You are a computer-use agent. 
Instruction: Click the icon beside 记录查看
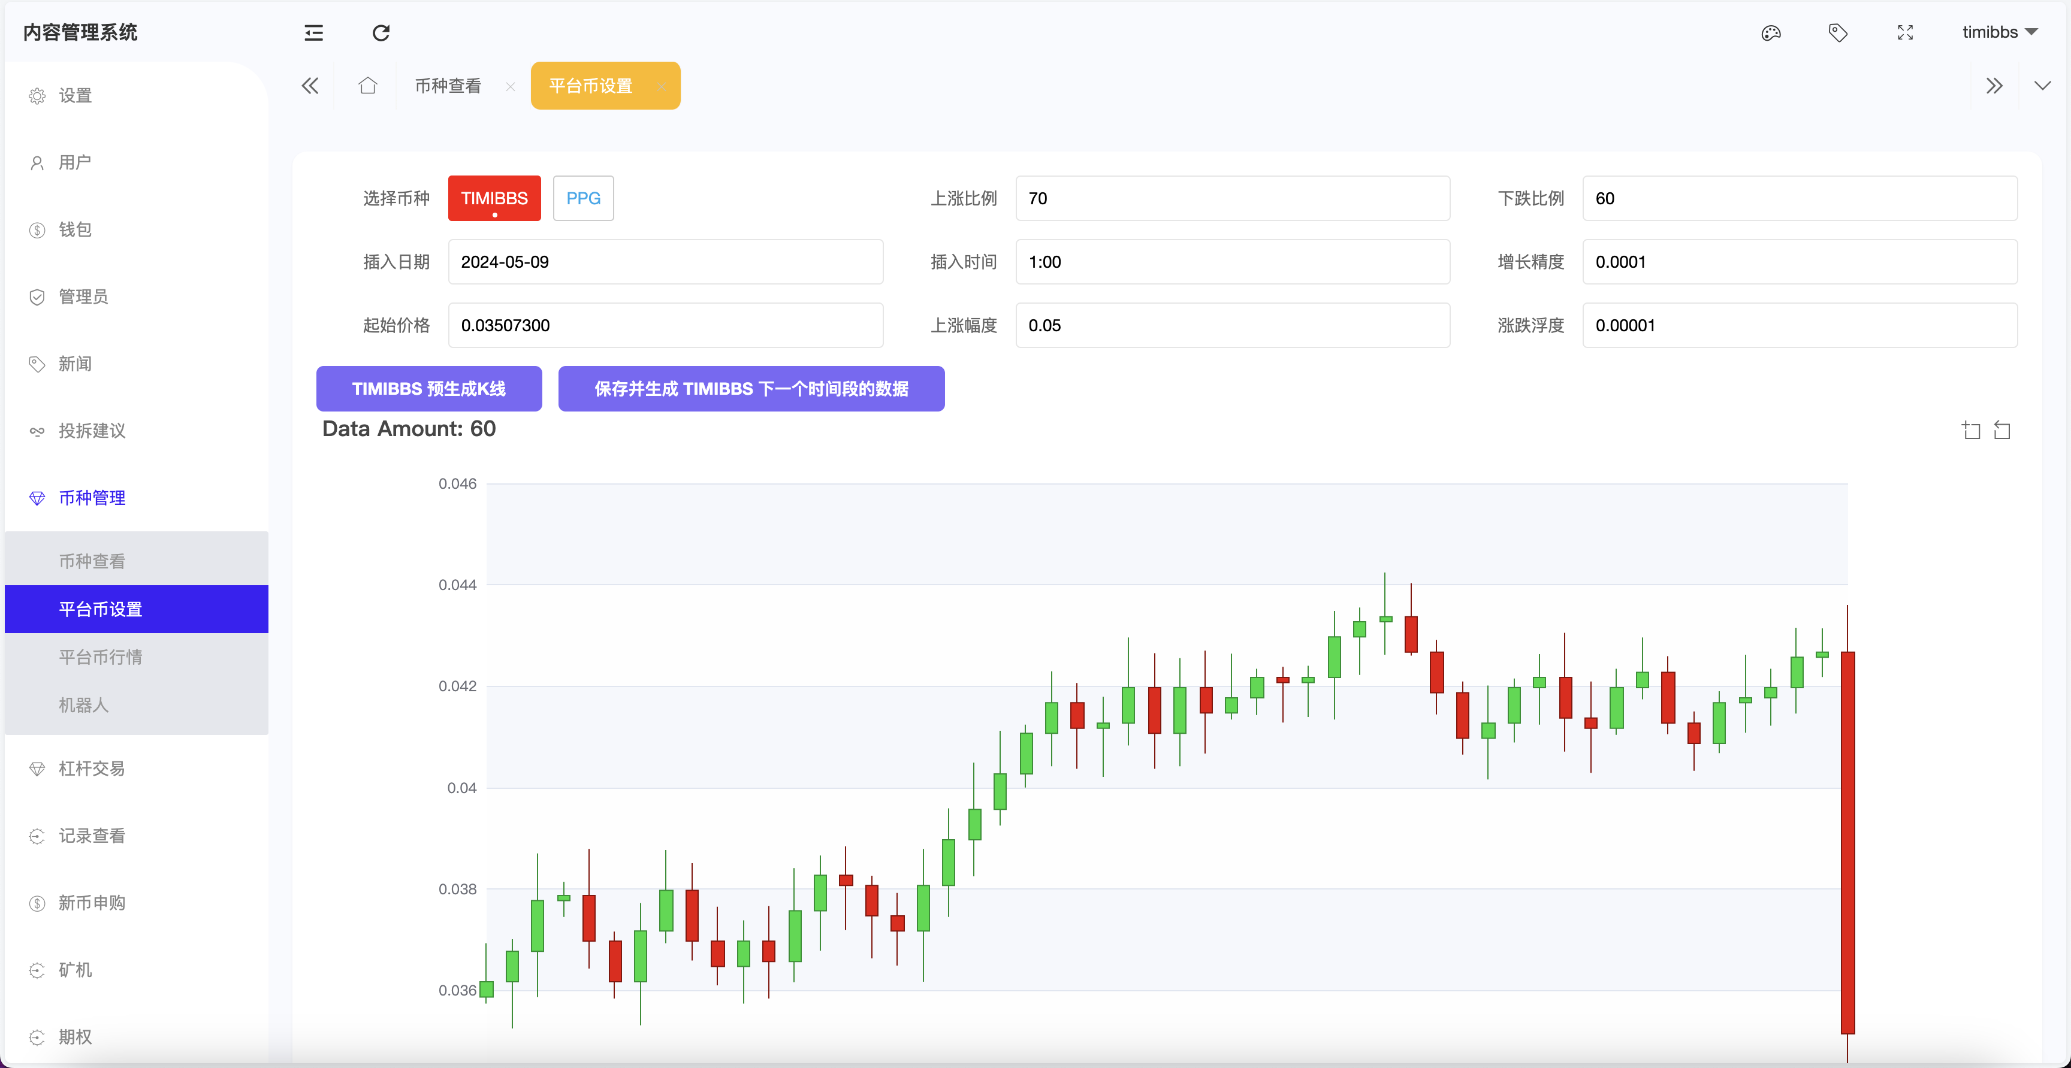pos(37,837)
